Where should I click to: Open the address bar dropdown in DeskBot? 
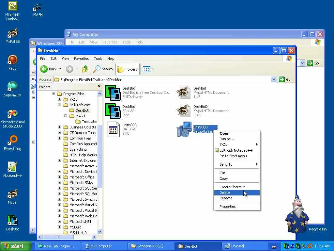click(274, 80)
